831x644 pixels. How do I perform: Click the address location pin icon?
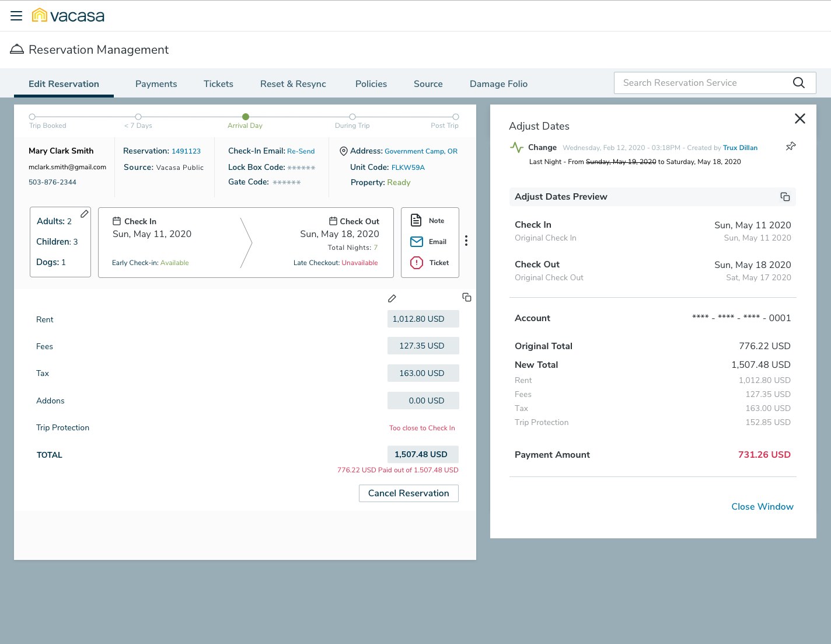coord(344,151)
